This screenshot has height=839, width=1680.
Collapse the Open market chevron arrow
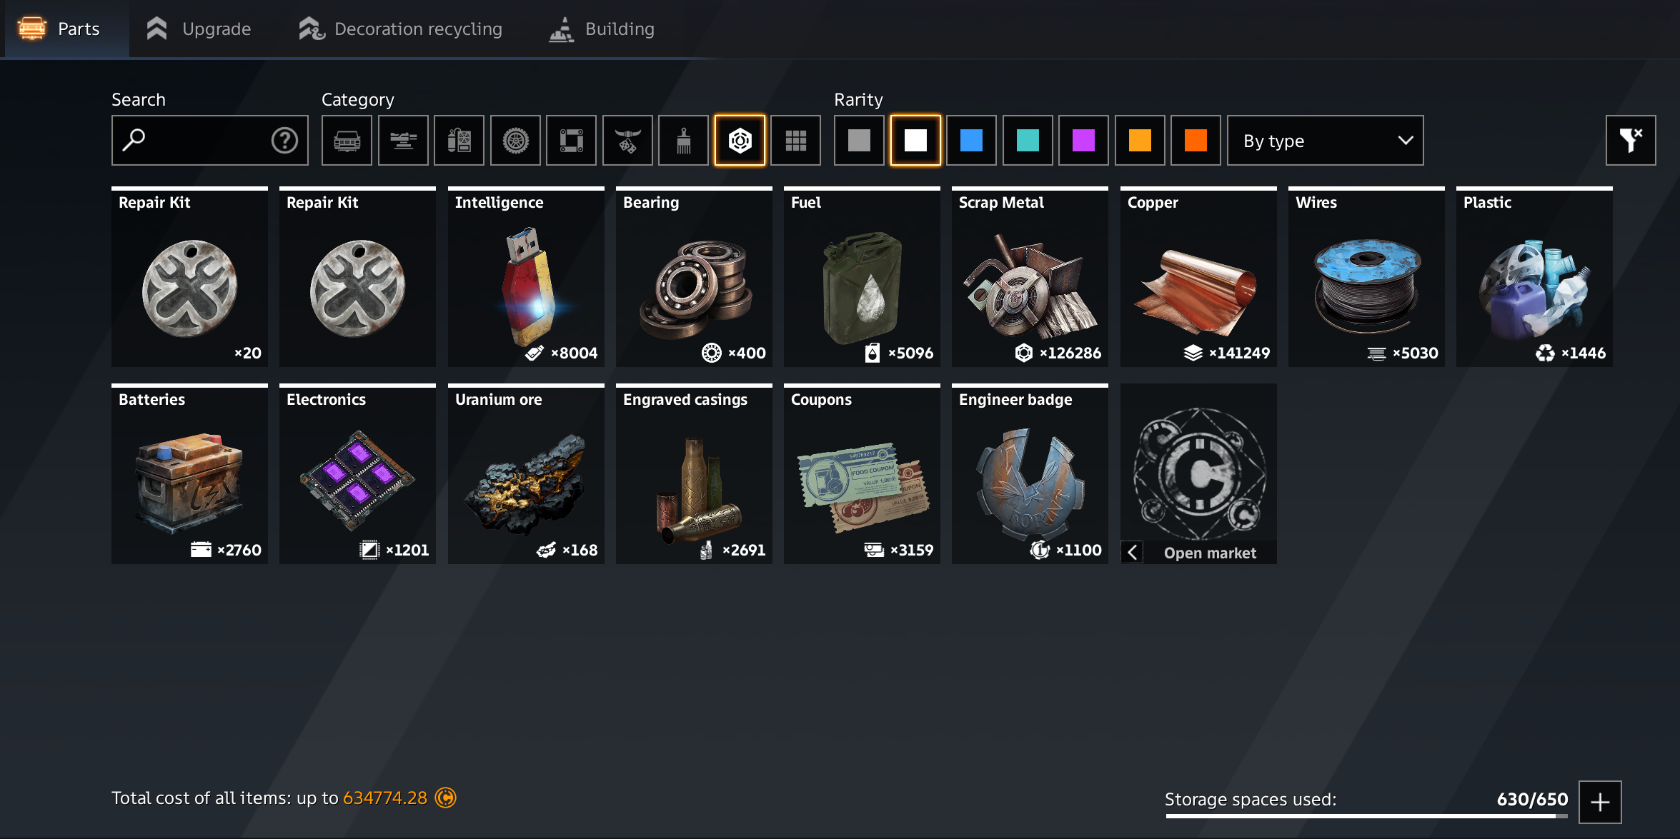coord(1132,552)
